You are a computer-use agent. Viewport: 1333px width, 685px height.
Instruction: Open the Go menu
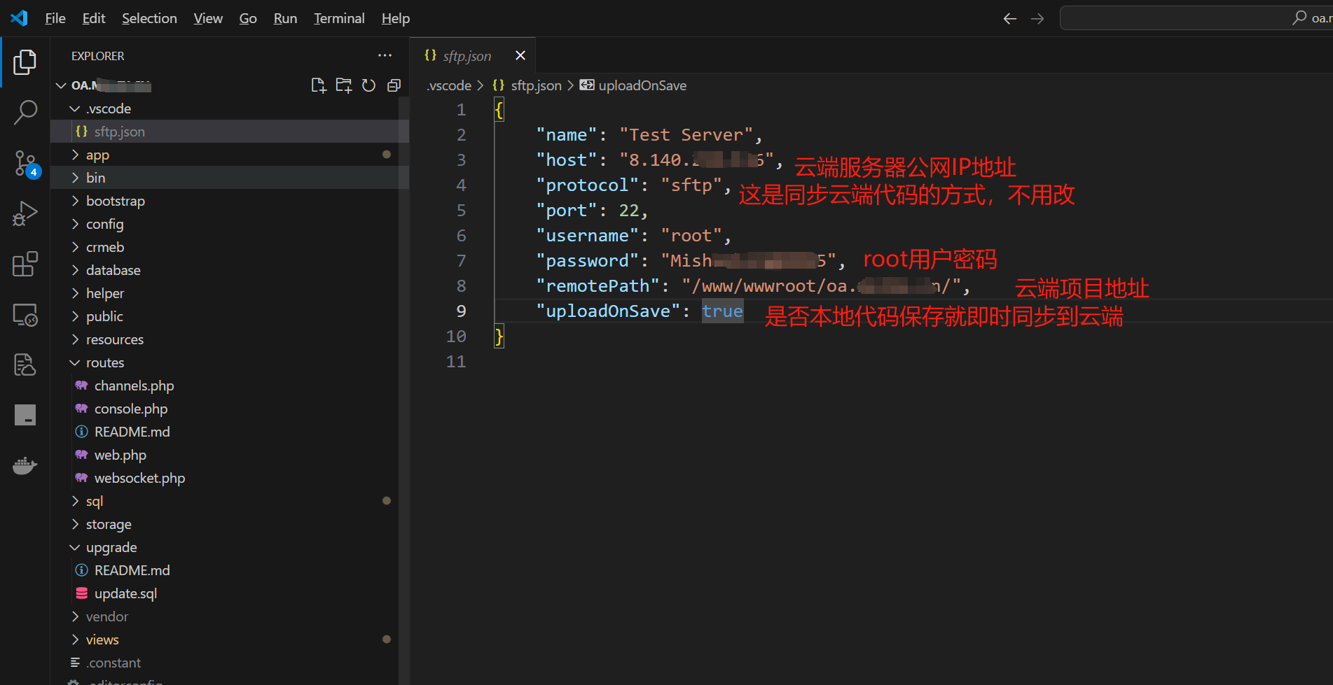click(248, 18)
